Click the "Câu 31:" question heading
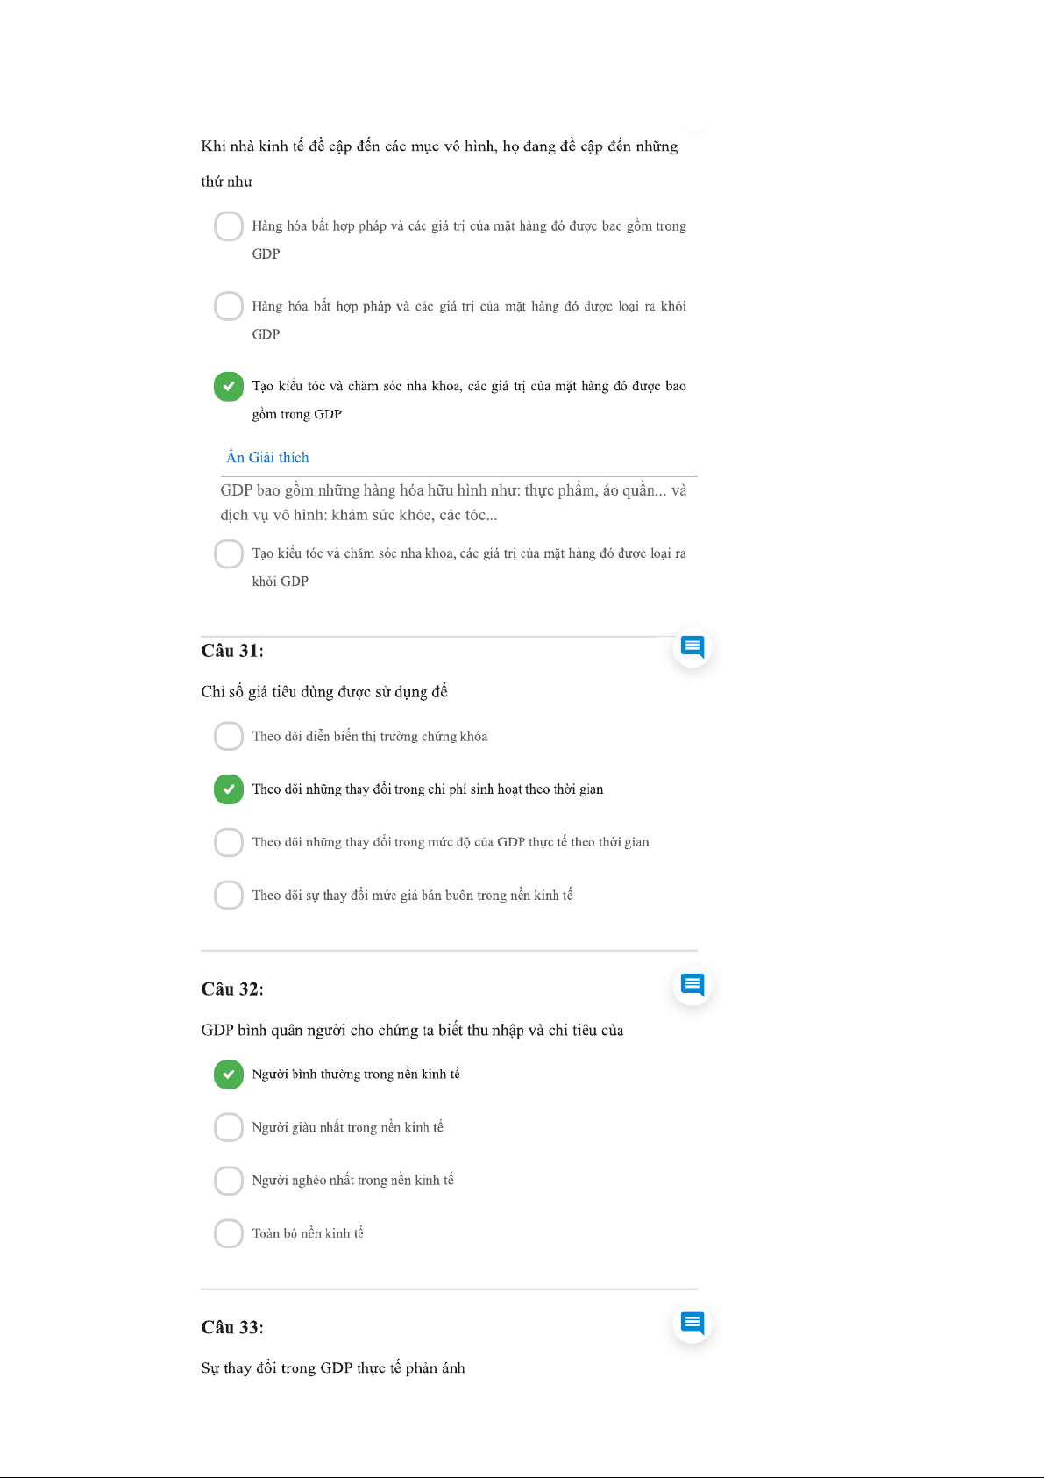Screen dimensions: 1044x1478 (x=232, y=651)
